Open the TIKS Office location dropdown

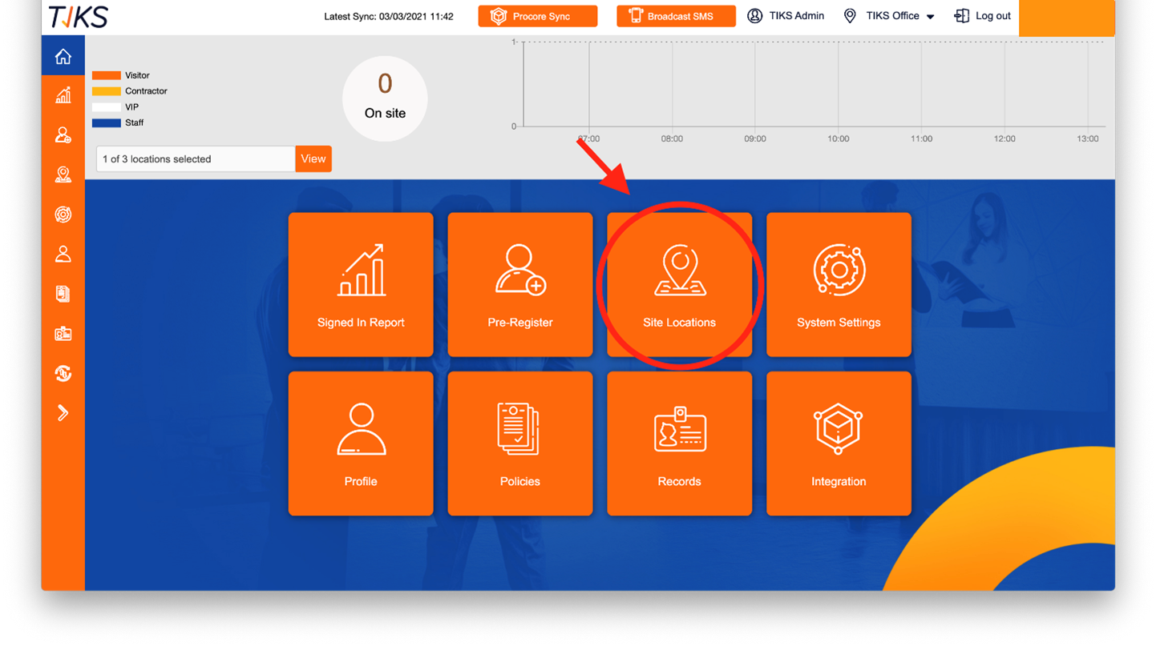(x=888, y=15)
